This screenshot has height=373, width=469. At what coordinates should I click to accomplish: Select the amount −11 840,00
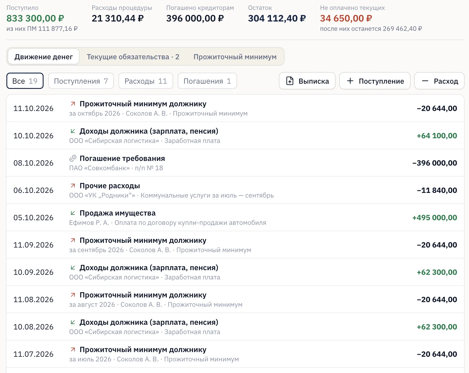coord(437,190)
